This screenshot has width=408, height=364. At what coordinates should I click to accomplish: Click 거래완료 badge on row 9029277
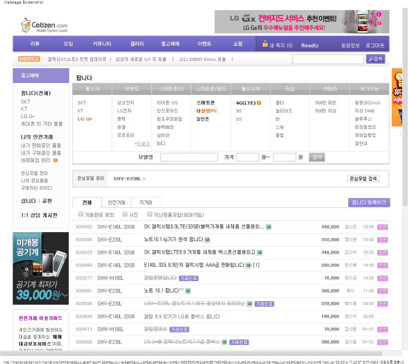pyautogui.click(x=189, y=278)
